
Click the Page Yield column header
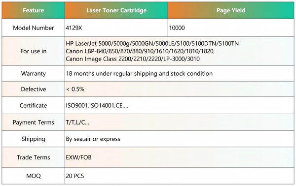click(231, 10)
